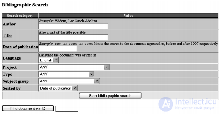Follow the Title link
Viewport: 220px width, 114px height.
(x=7, y=36)
